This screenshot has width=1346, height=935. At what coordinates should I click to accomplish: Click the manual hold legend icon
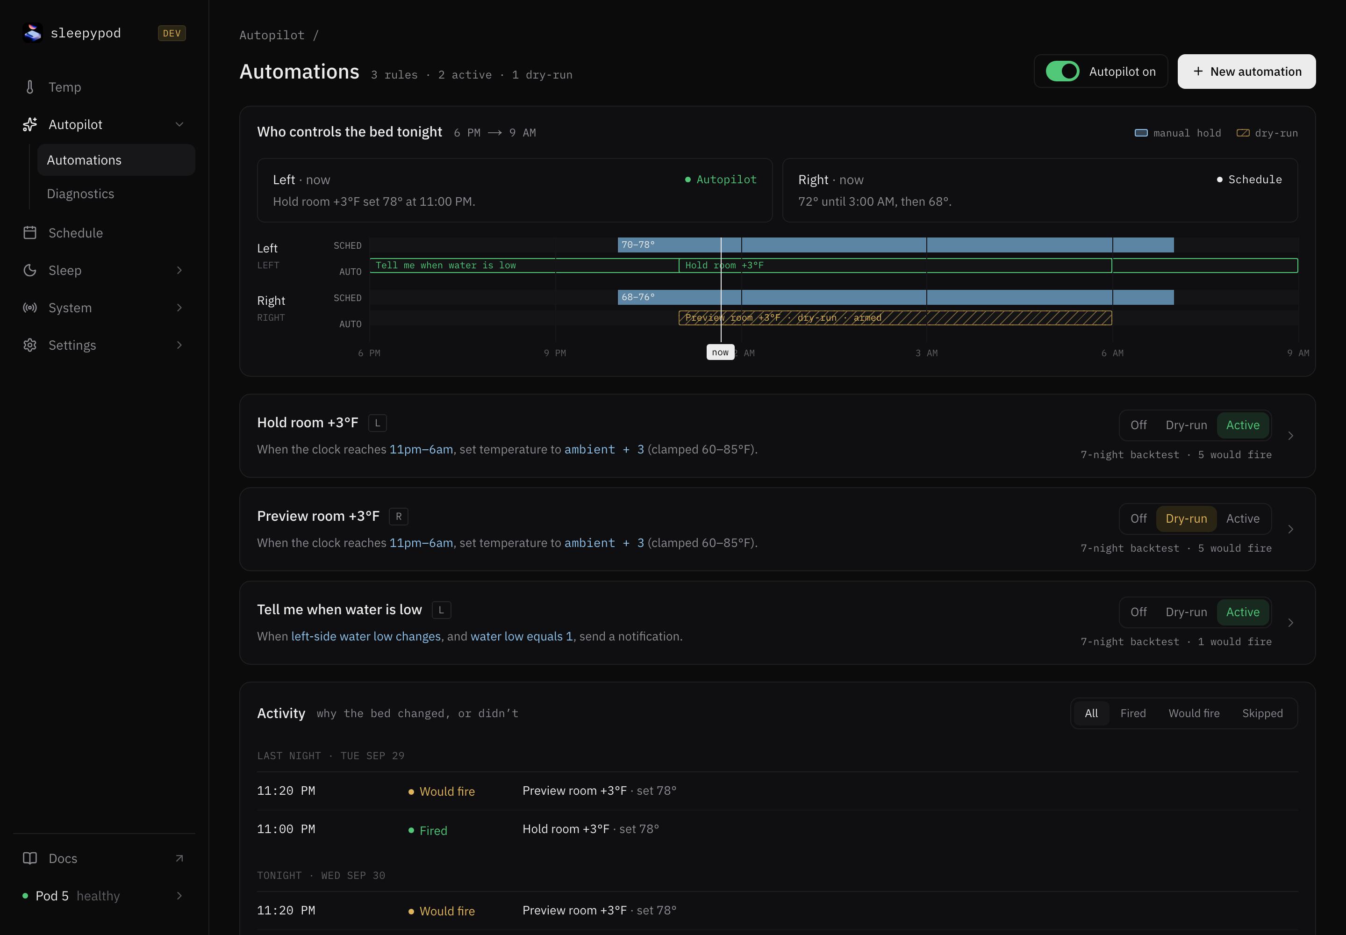pyautogui.click(x=1141, y=133)
